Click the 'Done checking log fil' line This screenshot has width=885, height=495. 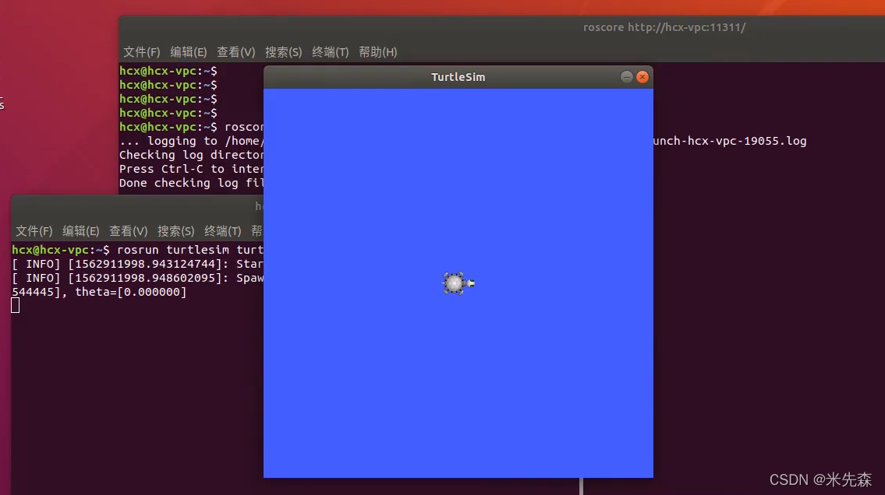(191, 183)
